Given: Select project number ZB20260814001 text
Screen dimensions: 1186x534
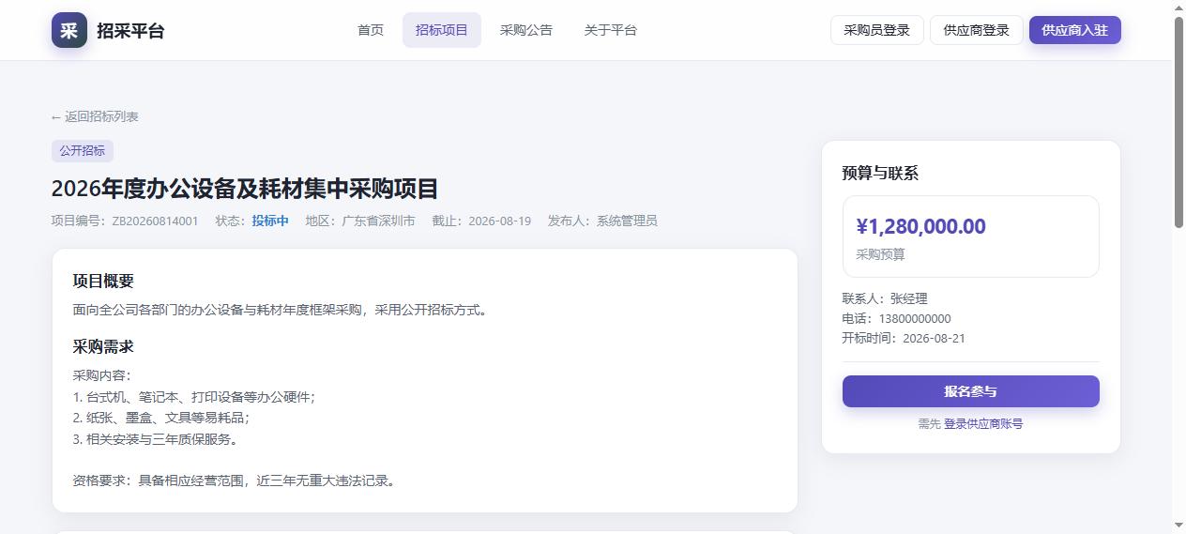Looking at the screenshot, I should [x=156, y=221].
